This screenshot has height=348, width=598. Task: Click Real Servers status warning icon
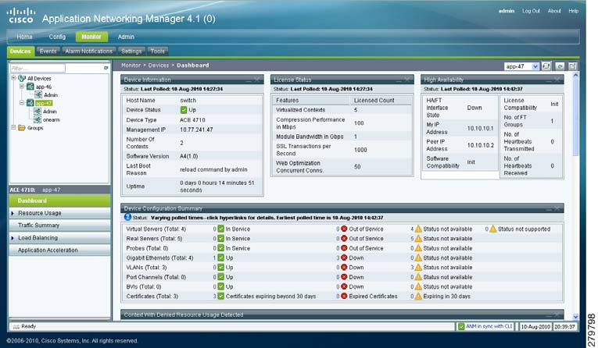[418, 239]
